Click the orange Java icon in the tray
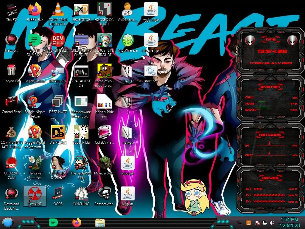The width and height of the screenshot is (305, 229). pos(248,222)
